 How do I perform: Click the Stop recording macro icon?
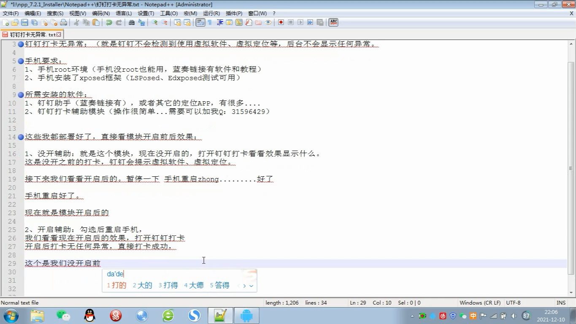point(291,22)
